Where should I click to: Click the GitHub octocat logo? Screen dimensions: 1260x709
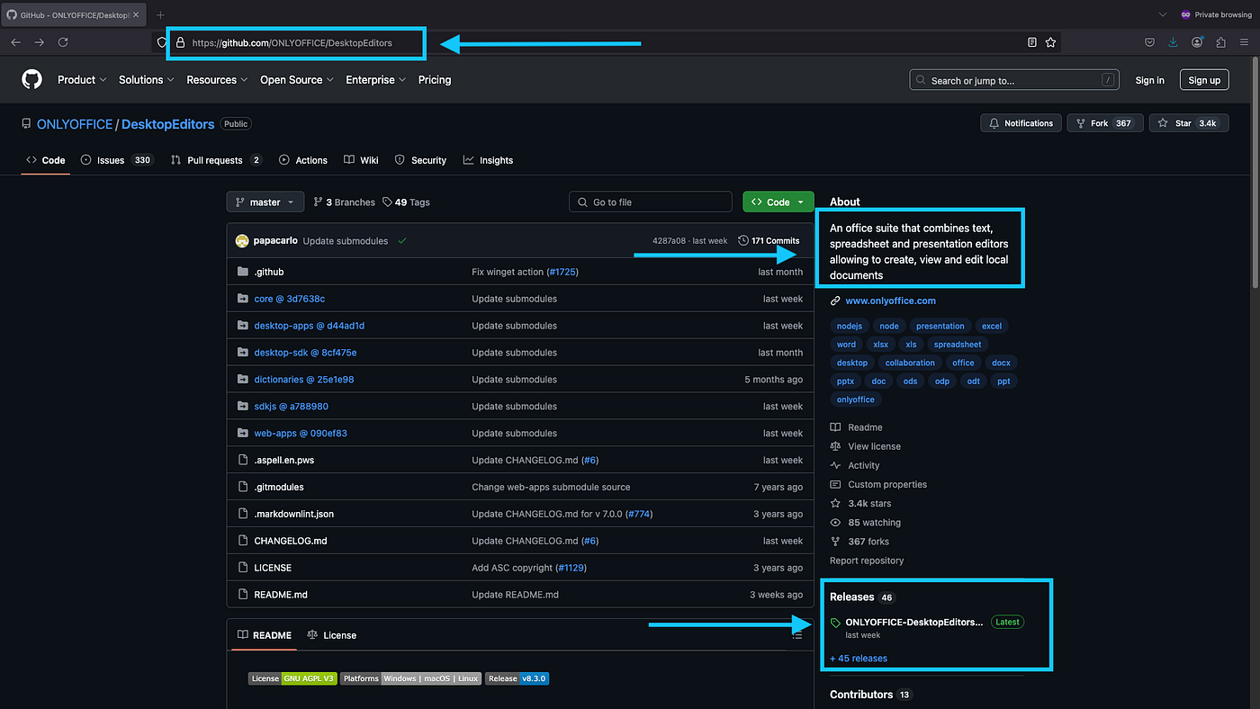pos(31,80)
